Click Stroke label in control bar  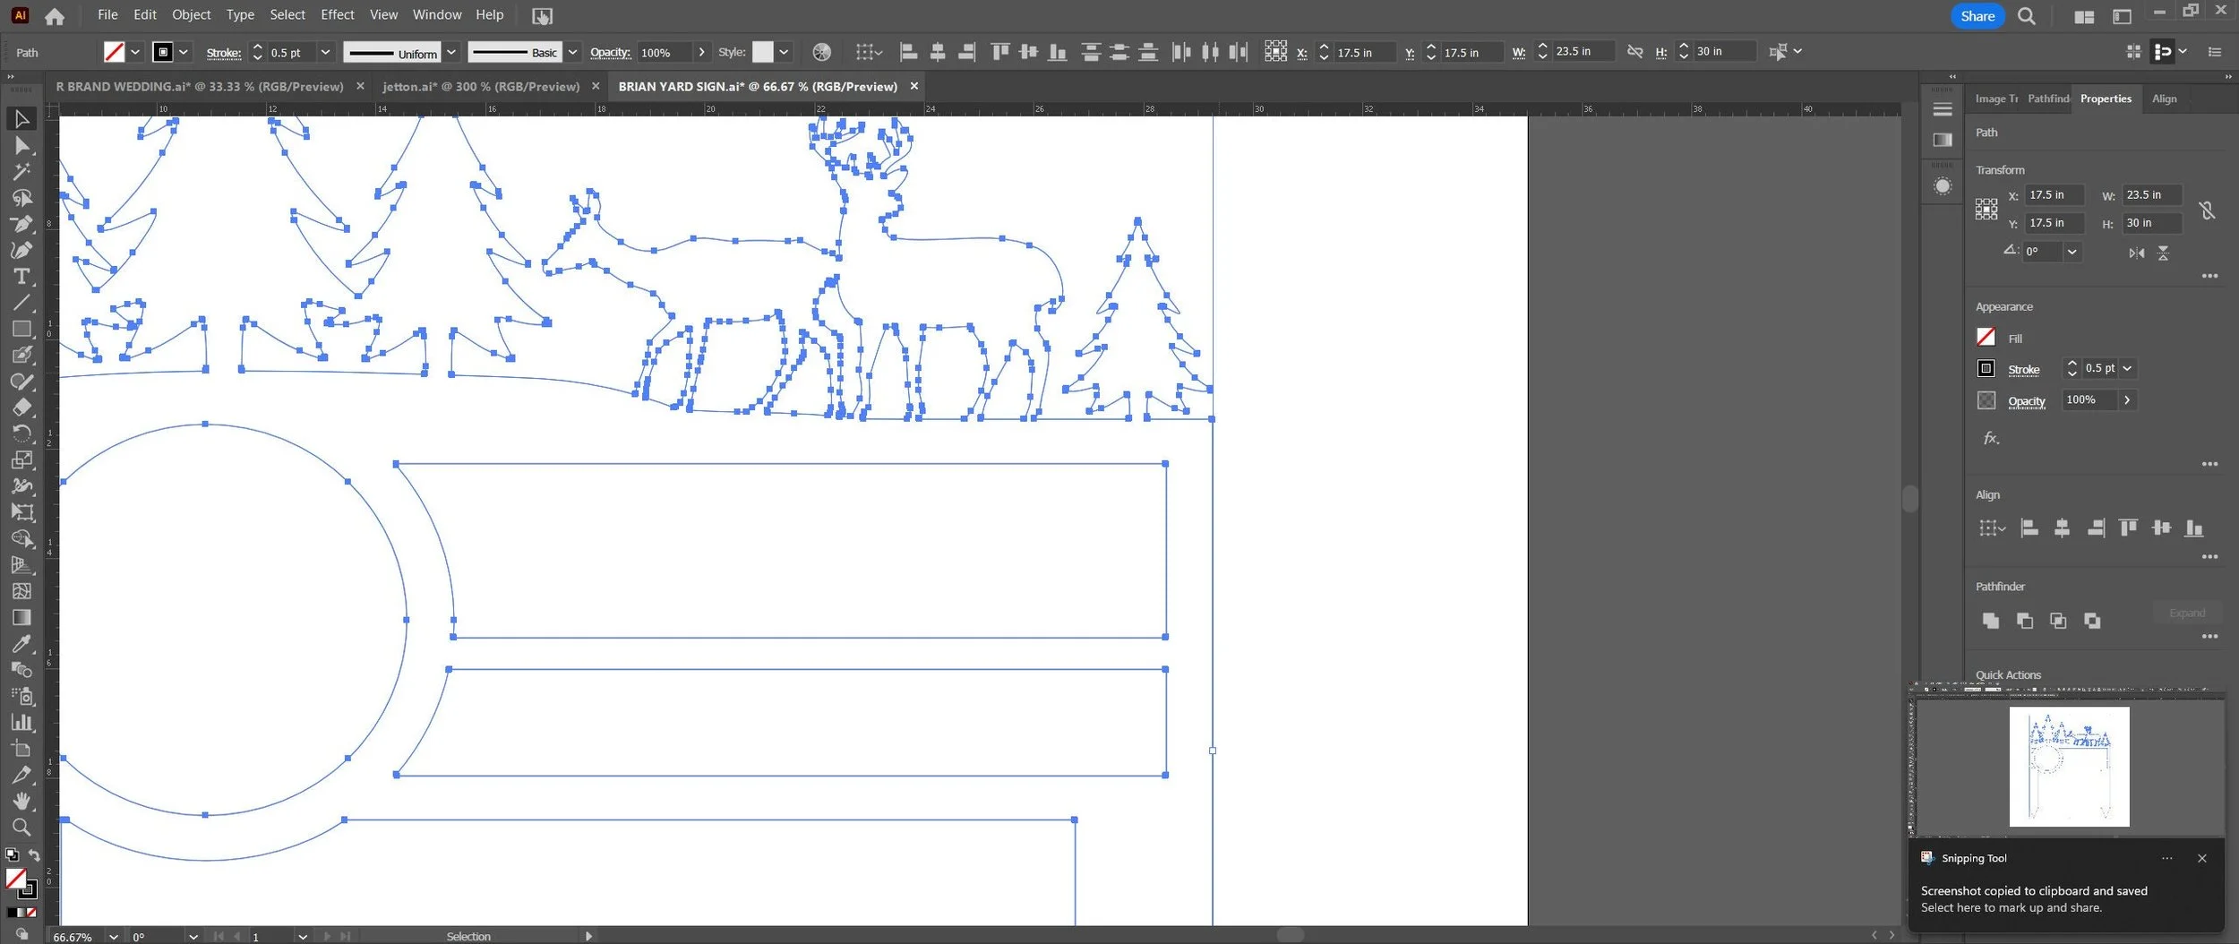point(223,53)
